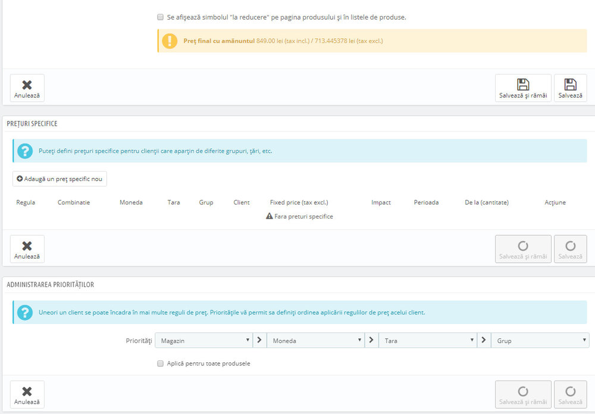Viewport: 595px width, 414px height.
Task: Click loading "Salvează" in Prețuri specifice panel
Action: coord(571,249)
